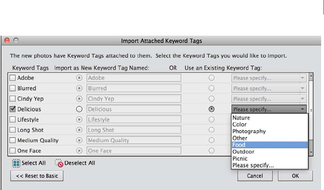Viewport: 324px width, 190px height.
Task: Uncheck the Delicious keyword tag checkbox
Action: 13,109
